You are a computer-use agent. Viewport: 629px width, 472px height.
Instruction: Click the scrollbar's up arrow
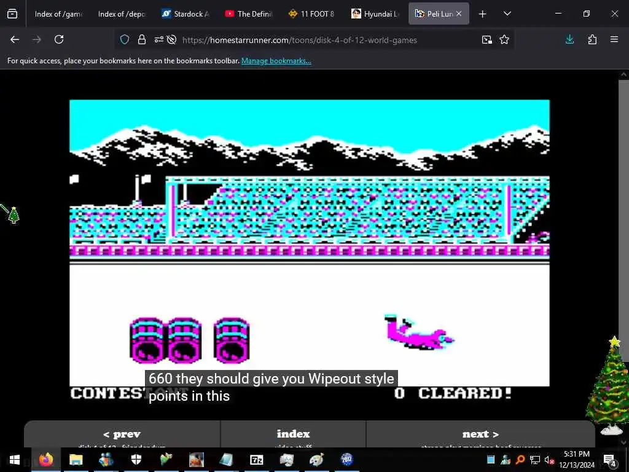pos(624,74)
